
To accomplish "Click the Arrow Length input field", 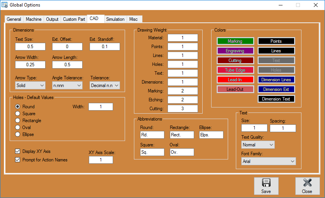I will point(67,65).
